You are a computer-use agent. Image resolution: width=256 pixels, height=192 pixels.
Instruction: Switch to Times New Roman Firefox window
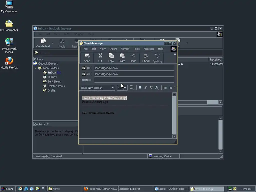pyautogui.click(x=100, y=189)
